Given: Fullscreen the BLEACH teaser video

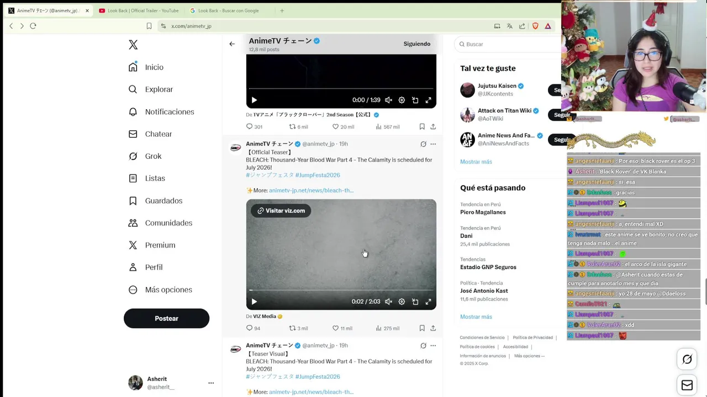Looking at the screenshot, I should [428, 302].
